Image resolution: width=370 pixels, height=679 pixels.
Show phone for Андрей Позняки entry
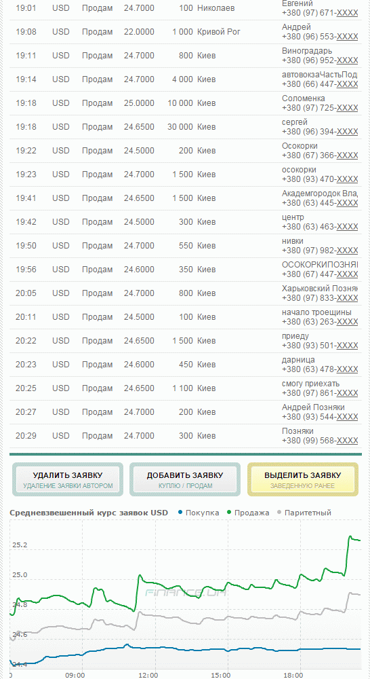347,418
